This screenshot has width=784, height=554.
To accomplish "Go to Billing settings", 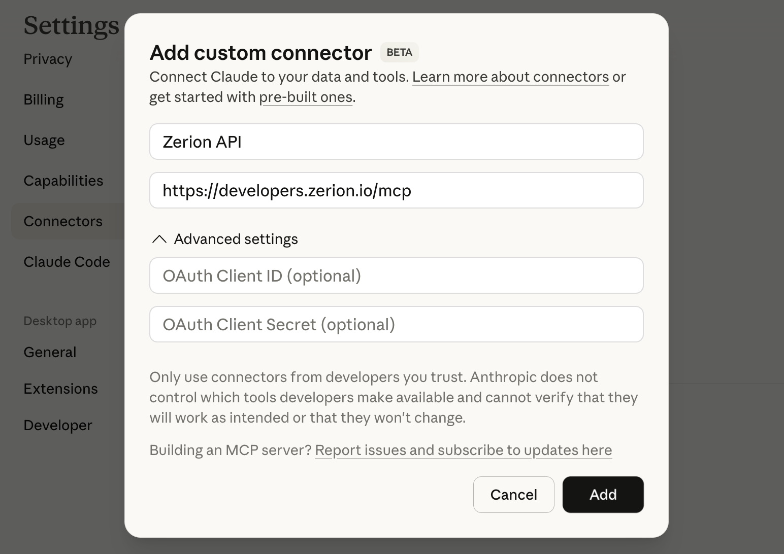I will click(x=44, y=100).
